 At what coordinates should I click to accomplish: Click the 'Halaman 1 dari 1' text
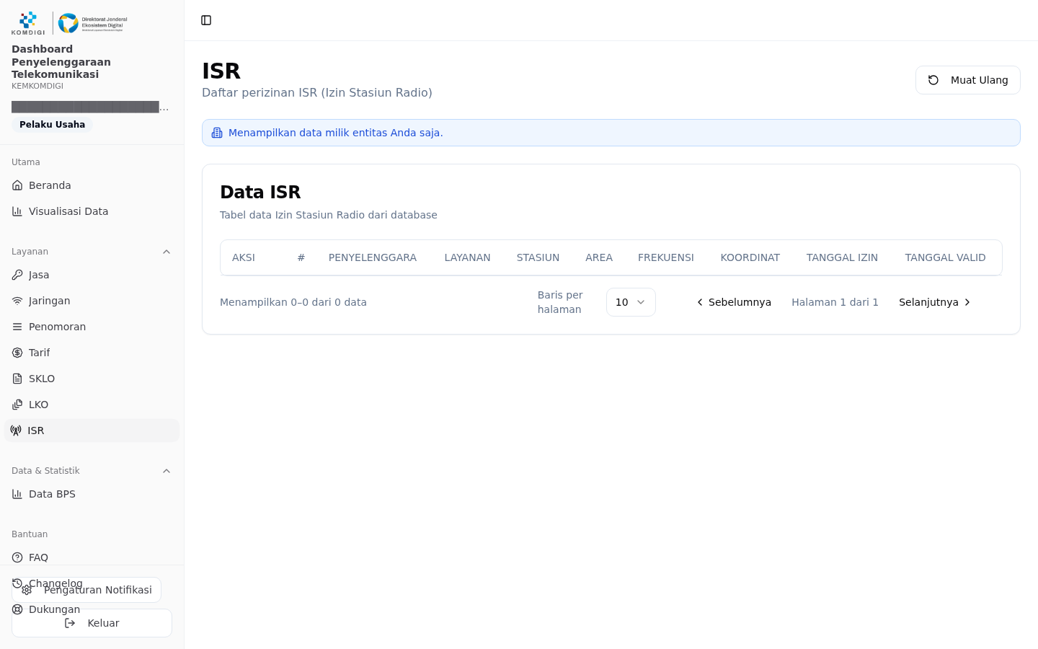[835, 302]
